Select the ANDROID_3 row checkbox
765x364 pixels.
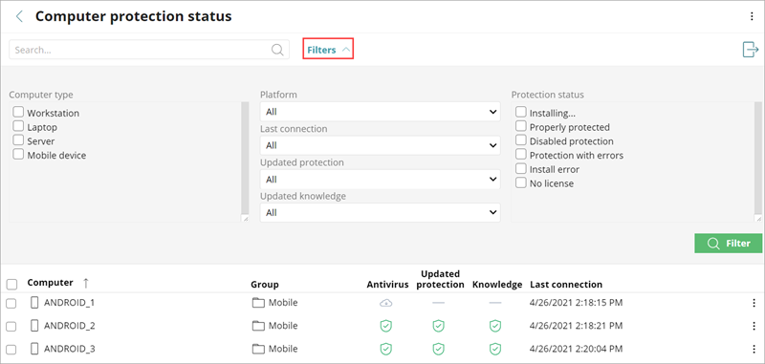(11, 350)
